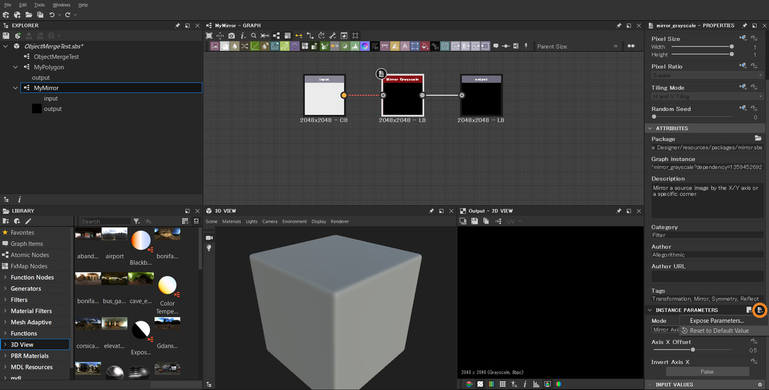The image size is (769, 390).
Task: Pin the Properties panel
Action: tap(744, 26)
